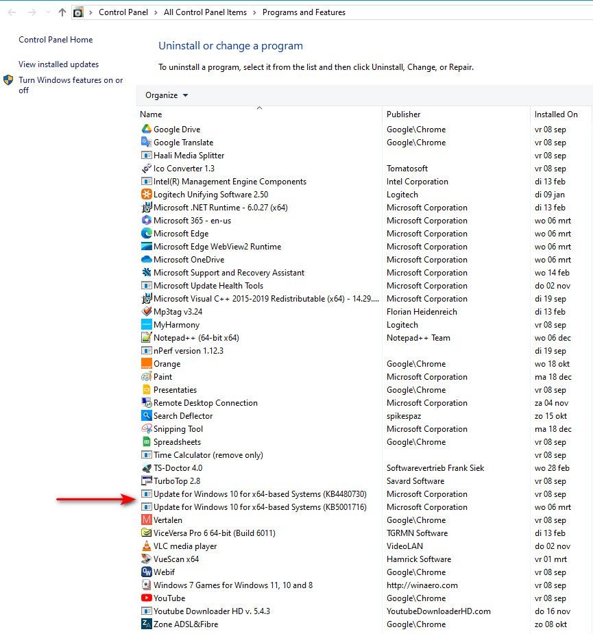Click the Snipping Tool icon

[x=146, y=429]
